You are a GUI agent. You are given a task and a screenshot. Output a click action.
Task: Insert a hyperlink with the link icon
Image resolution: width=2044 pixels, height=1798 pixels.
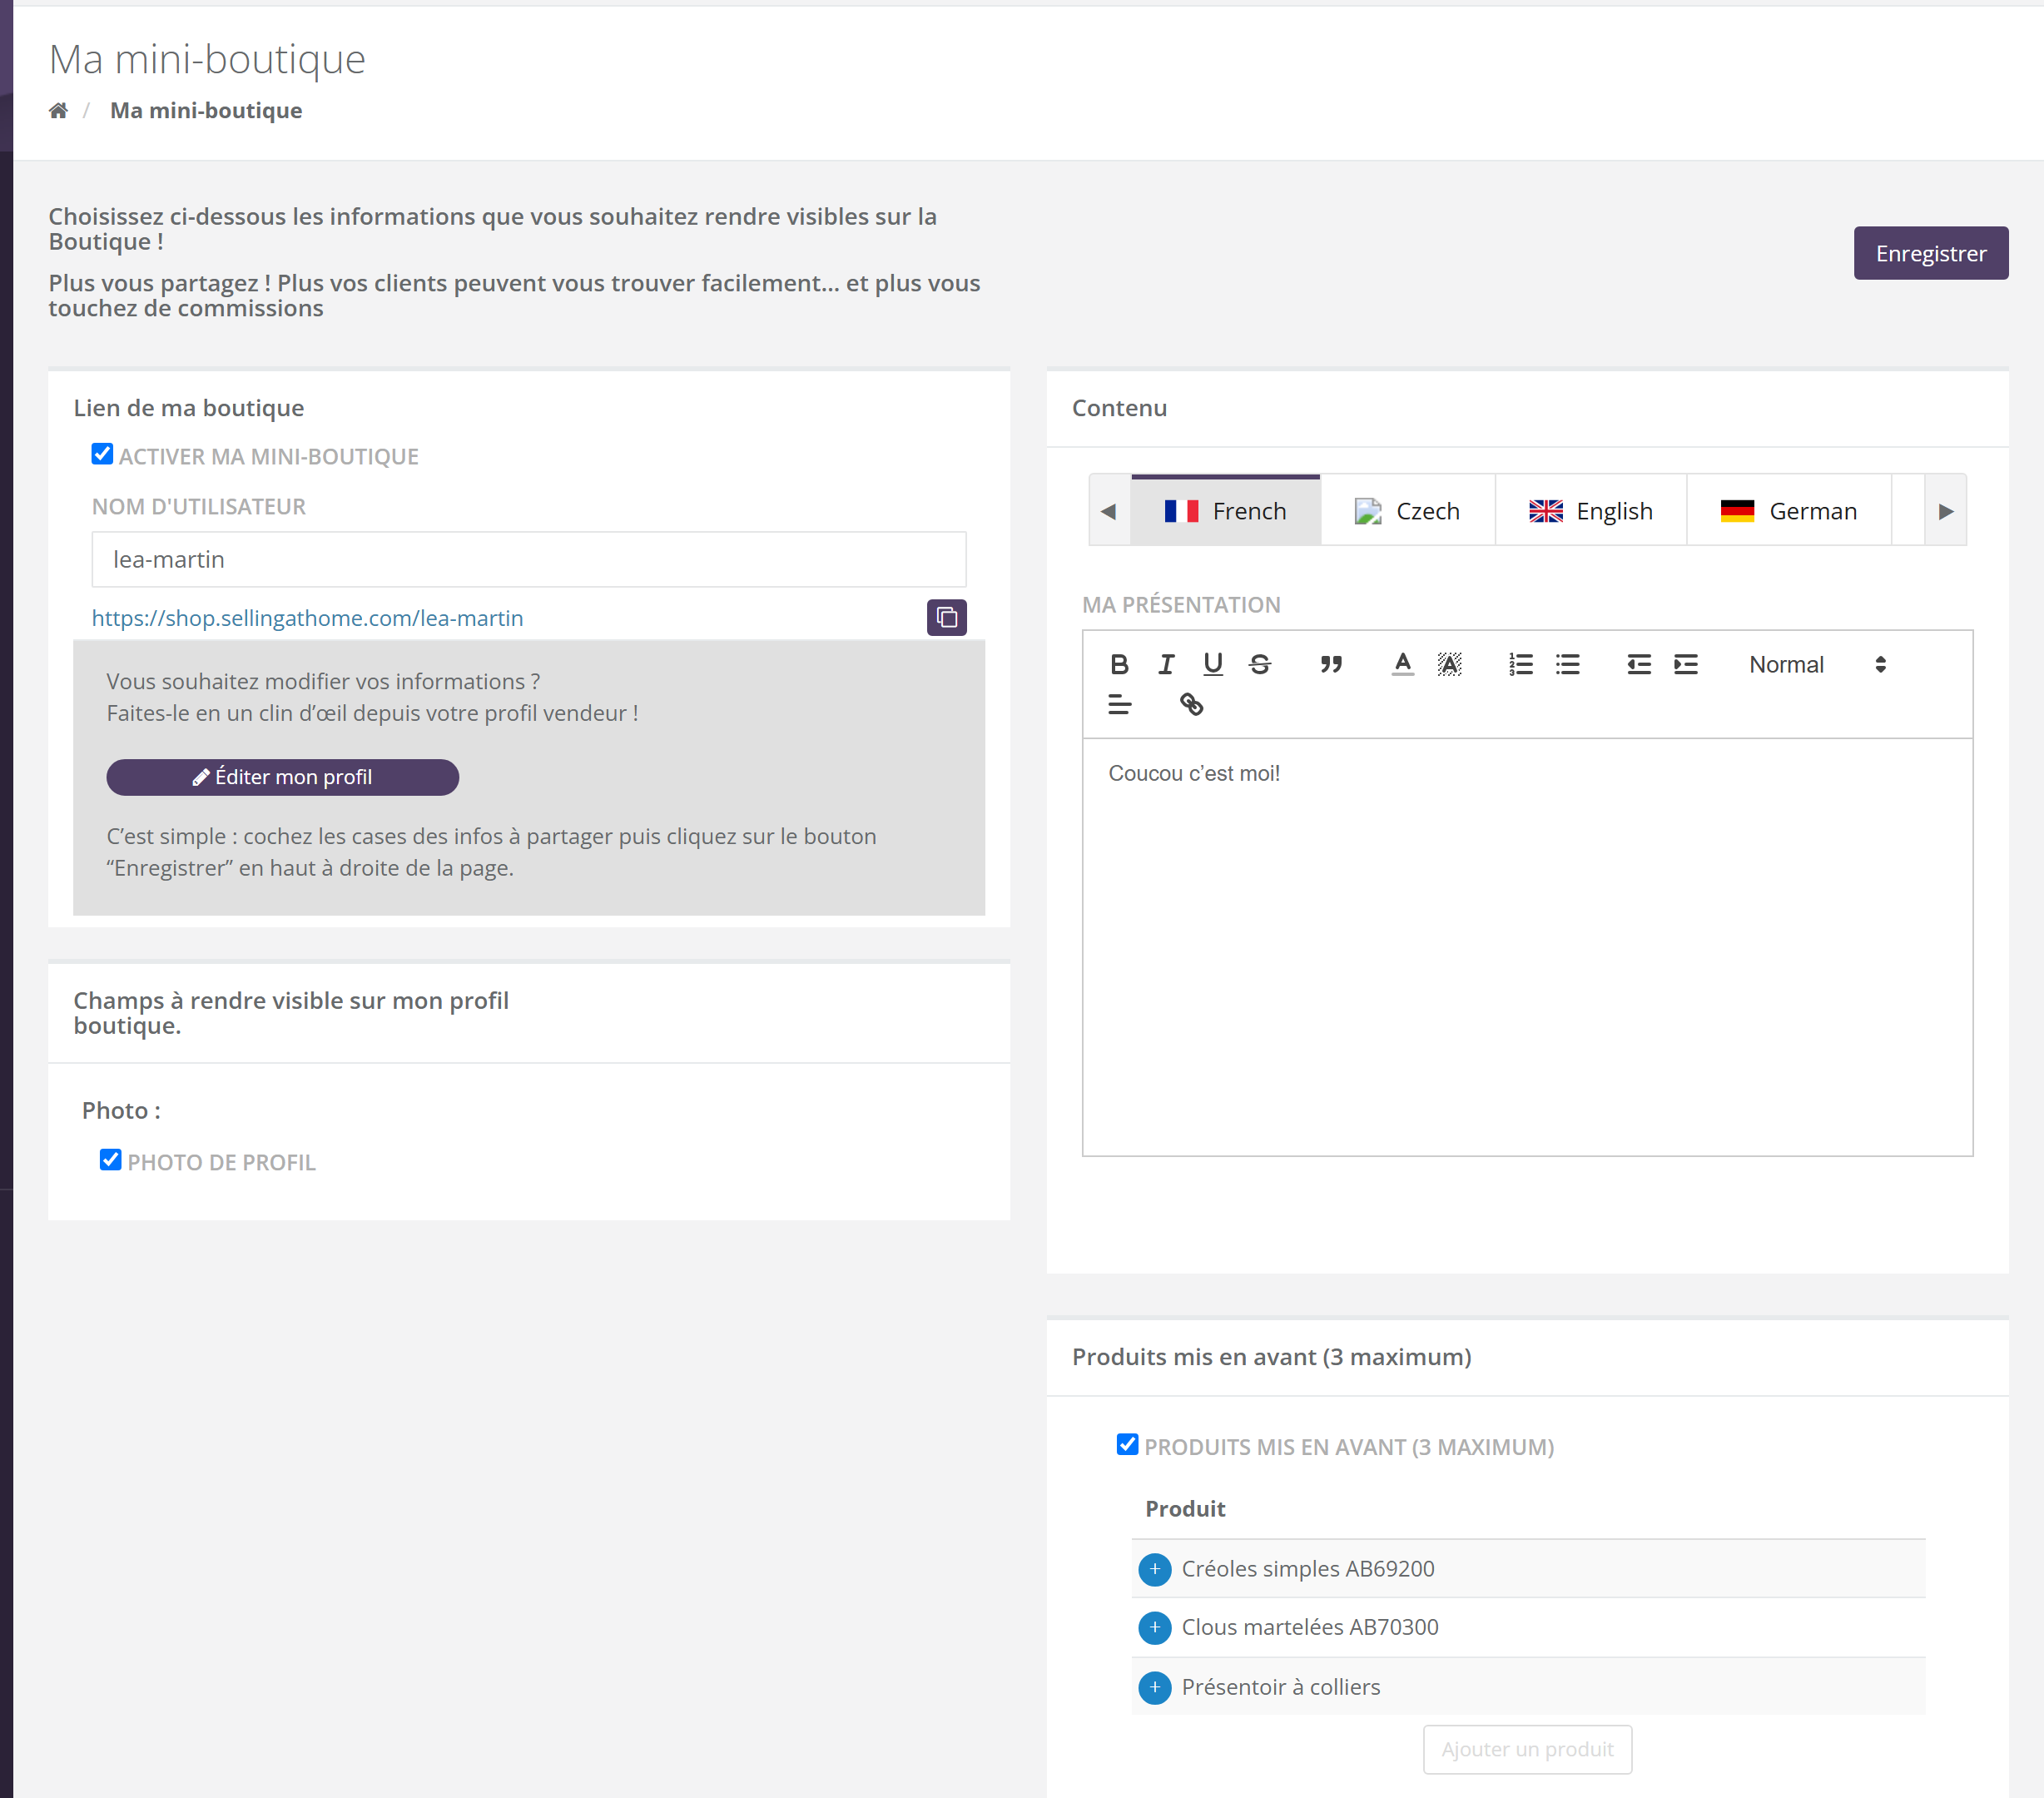click(1191, 705)
